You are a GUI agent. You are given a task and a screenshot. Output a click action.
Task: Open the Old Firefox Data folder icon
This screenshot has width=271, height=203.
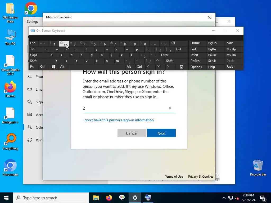[x=10, y=13]
